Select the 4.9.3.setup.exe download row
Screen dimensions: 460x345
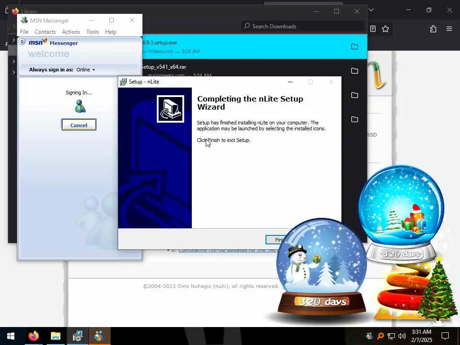pyautogui.click(x=255, y=47)
